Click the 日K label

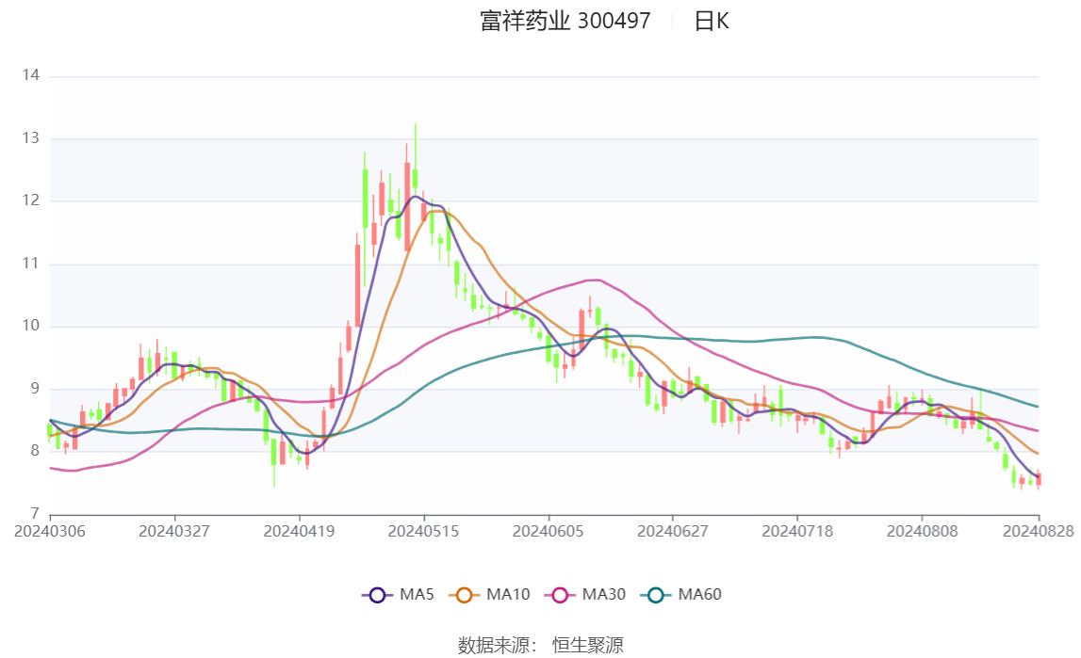[x=711, y=22]
